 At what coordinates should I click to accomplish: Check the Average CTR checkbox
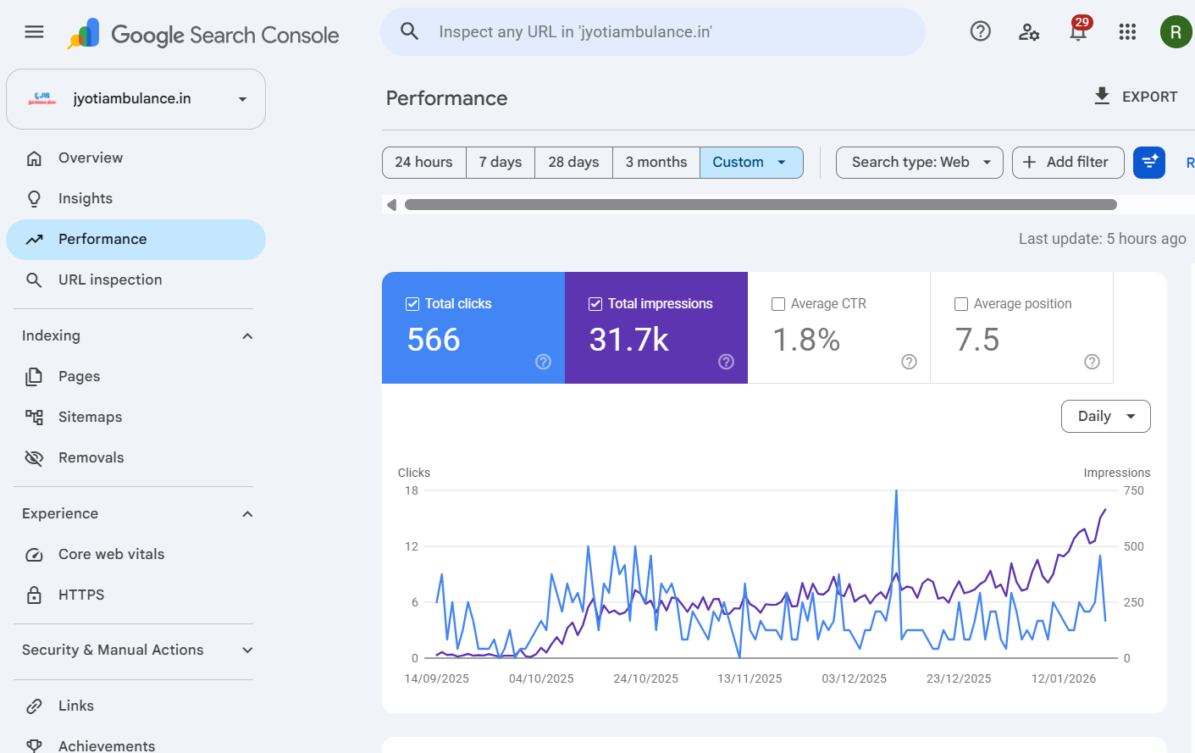tap(778, 304)
